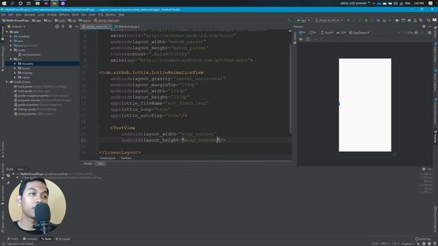Open the View menu

pos(18,14)
